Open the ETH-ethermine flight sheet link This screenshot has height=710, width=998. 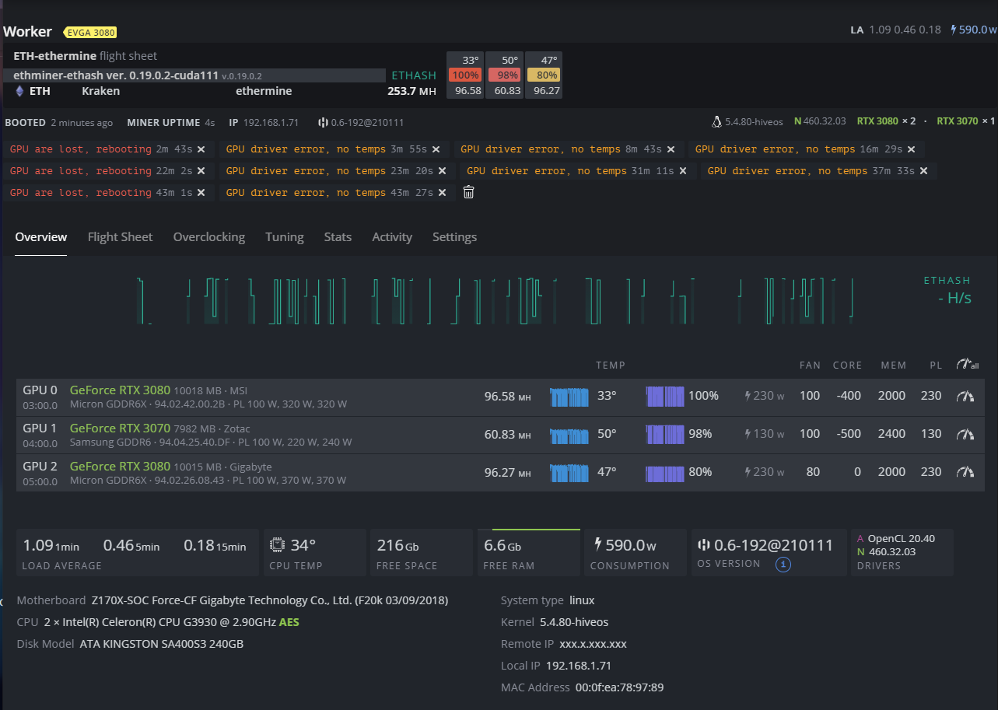click(85, 56)
